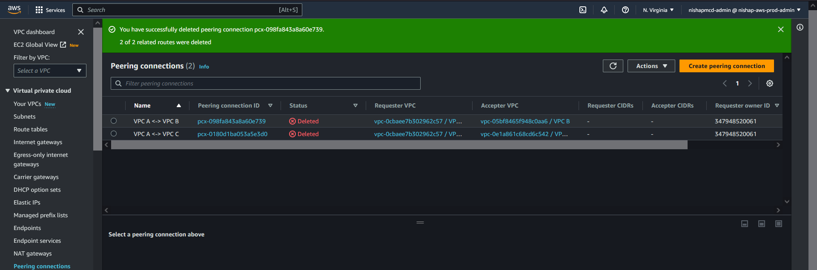Image resolution: width=817 pixels, height=270 pixels.
Task: Click Create peering connection button
Action: [x=726, y=66]
